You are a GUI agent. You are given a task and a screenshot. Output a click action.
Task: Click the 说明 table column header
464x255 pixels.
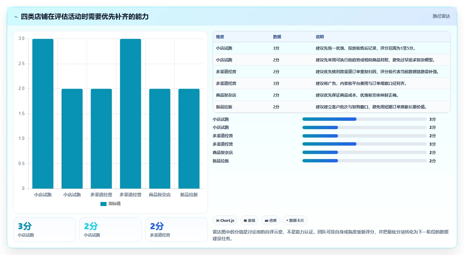point(320,37)
